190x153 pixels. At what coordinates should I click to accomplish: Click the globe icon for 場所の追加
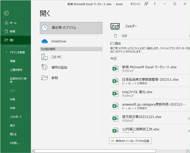tap(44, 67)
